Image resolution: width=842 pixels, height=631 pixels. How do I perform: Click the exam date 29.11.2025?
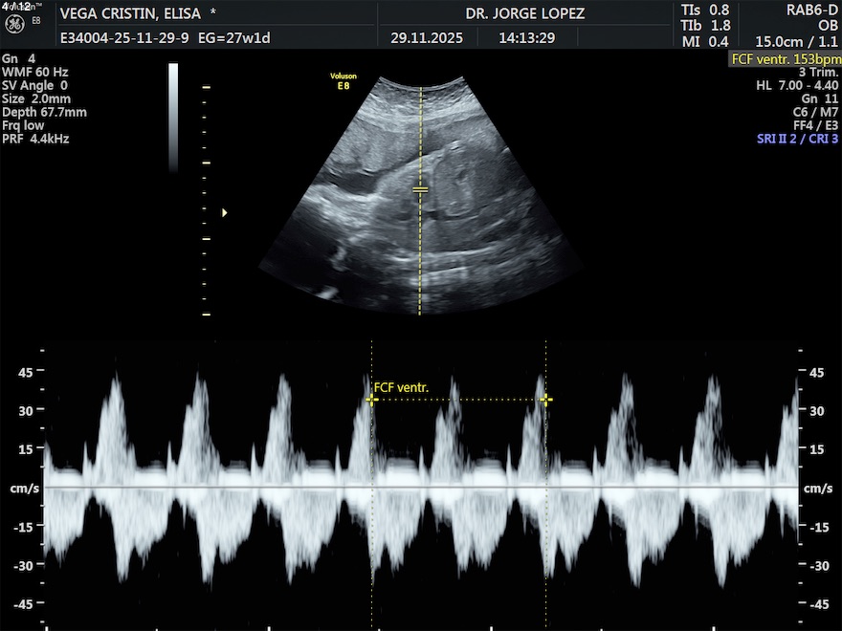pos(427,39)
